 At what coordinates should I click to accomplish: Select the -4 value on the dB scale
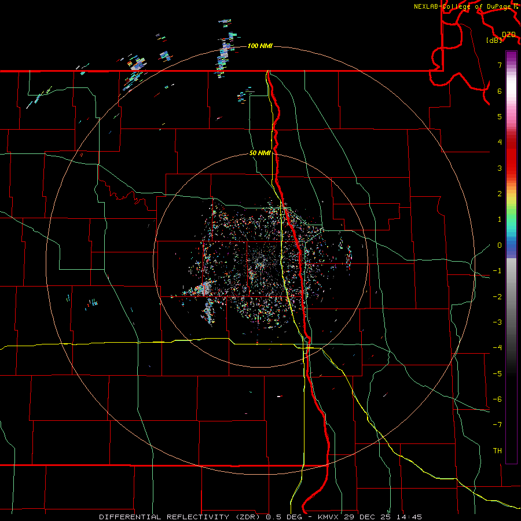[x=497, y=348]
